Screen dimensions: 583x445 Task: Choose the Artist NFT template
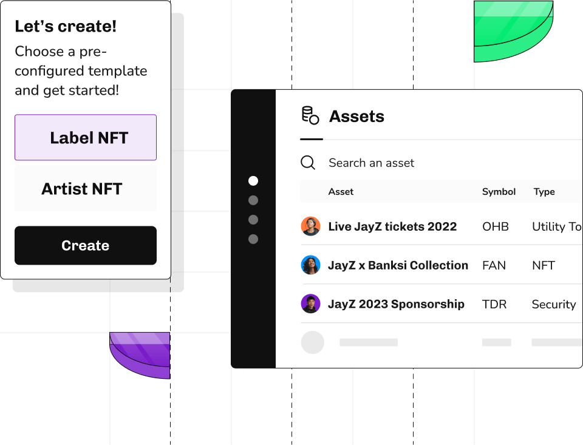pos(86,189)
